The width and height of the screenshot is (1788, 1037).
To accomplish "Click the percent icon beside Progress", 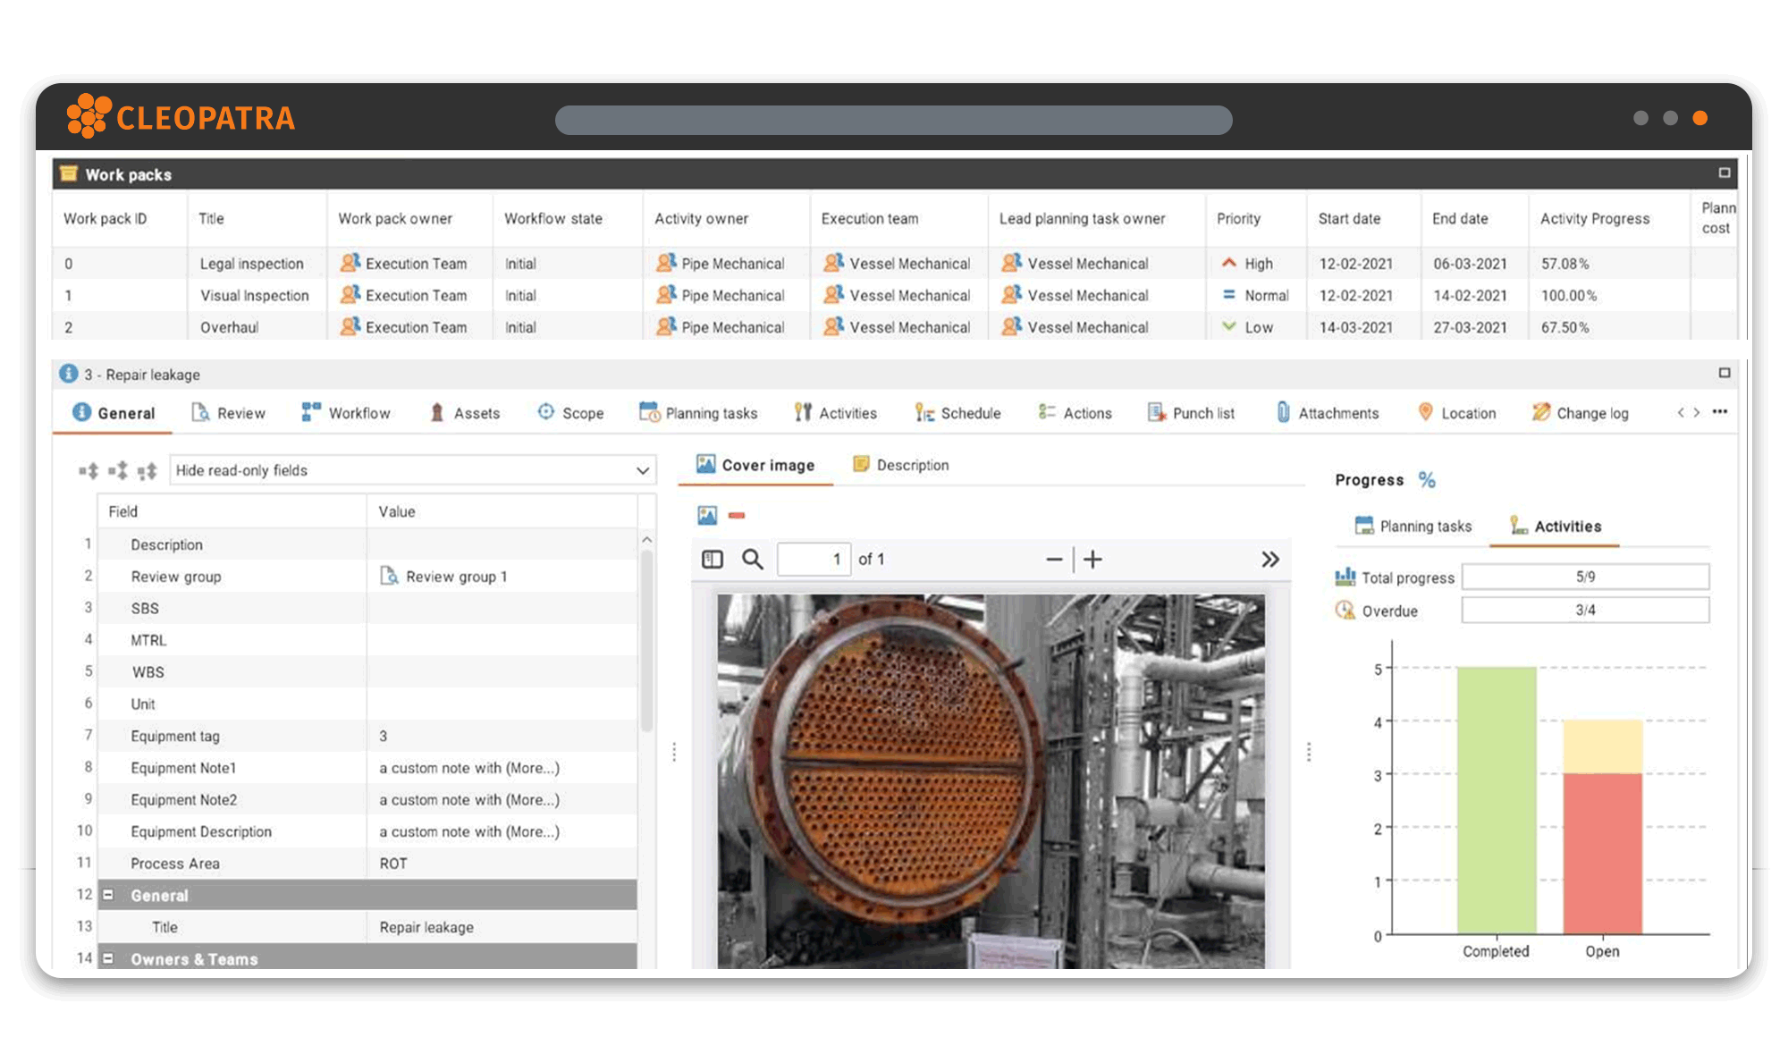I will point(1427,480).
